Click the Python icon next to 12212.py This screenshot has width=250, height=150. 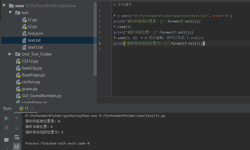click(x=18, y=61)
